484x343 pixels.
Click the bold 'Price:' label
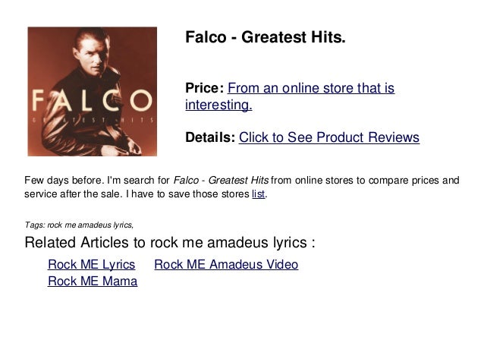(204, 88)
